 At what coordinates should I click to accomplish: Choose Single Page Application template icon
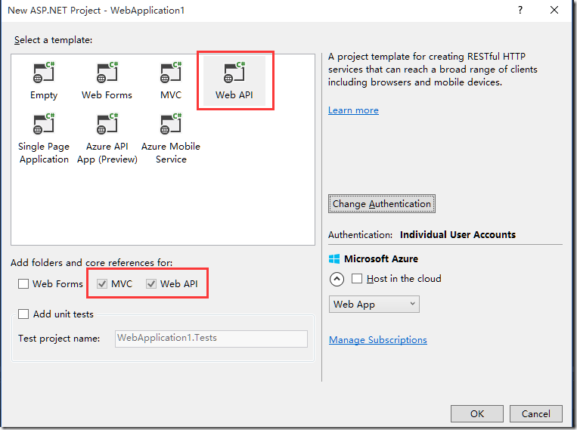[x=43, y=124]
